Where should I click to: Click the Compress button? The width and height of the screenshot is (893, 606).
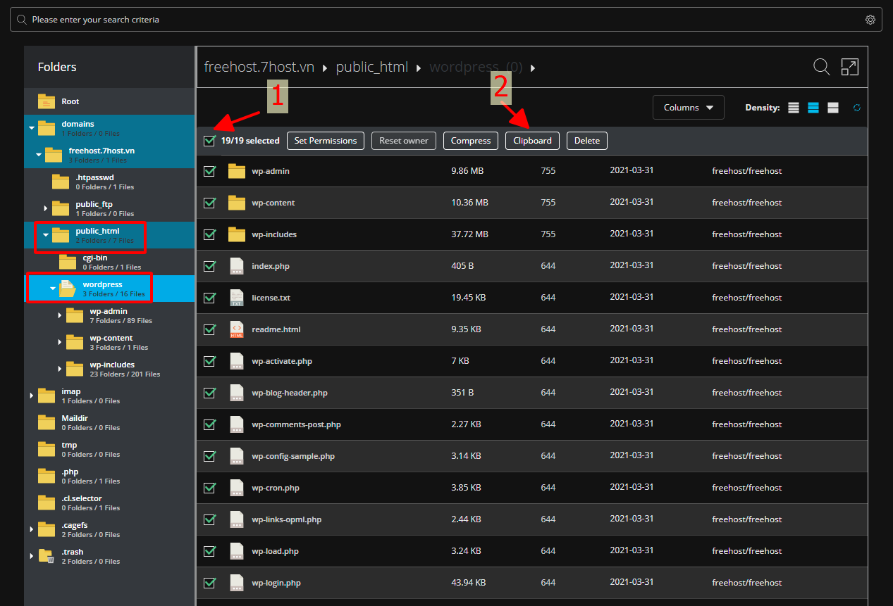point(470,141)
